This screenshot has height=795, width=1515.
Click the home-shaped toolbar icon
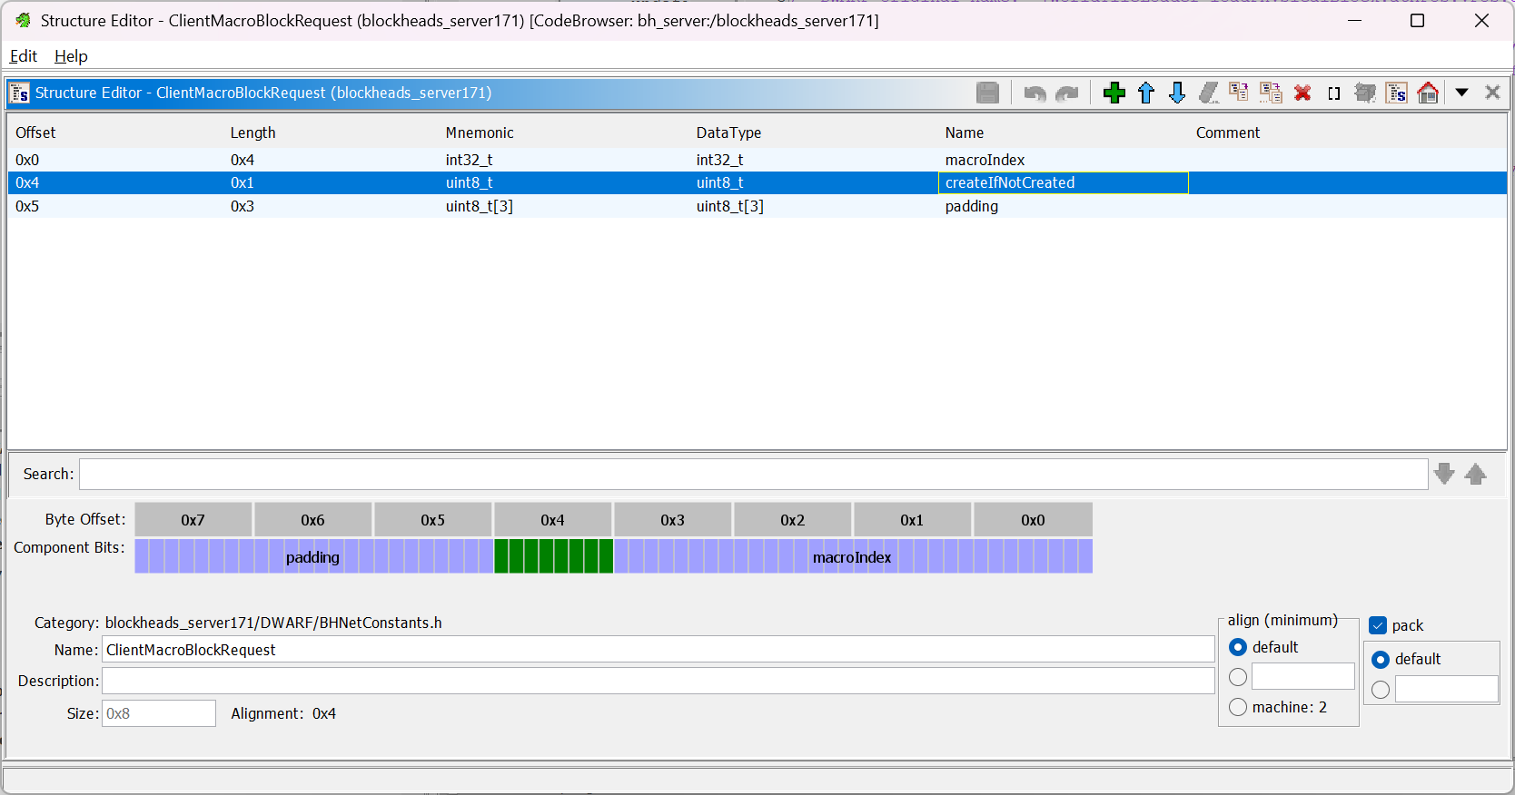1429,93
